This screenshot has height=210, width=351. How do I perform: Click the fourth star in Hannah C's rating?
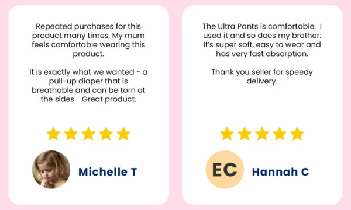280,134
